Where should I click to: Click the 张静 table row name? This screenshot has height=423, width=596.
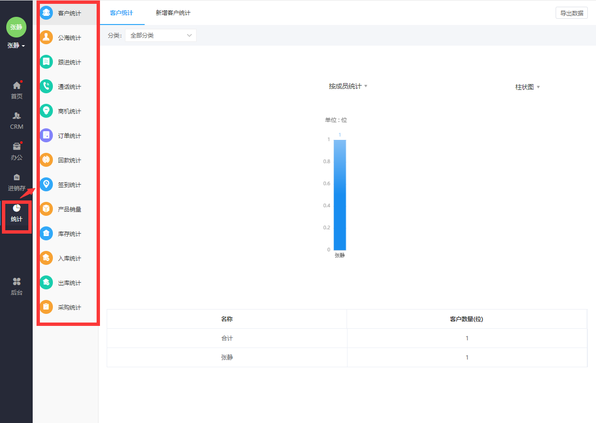227,358
